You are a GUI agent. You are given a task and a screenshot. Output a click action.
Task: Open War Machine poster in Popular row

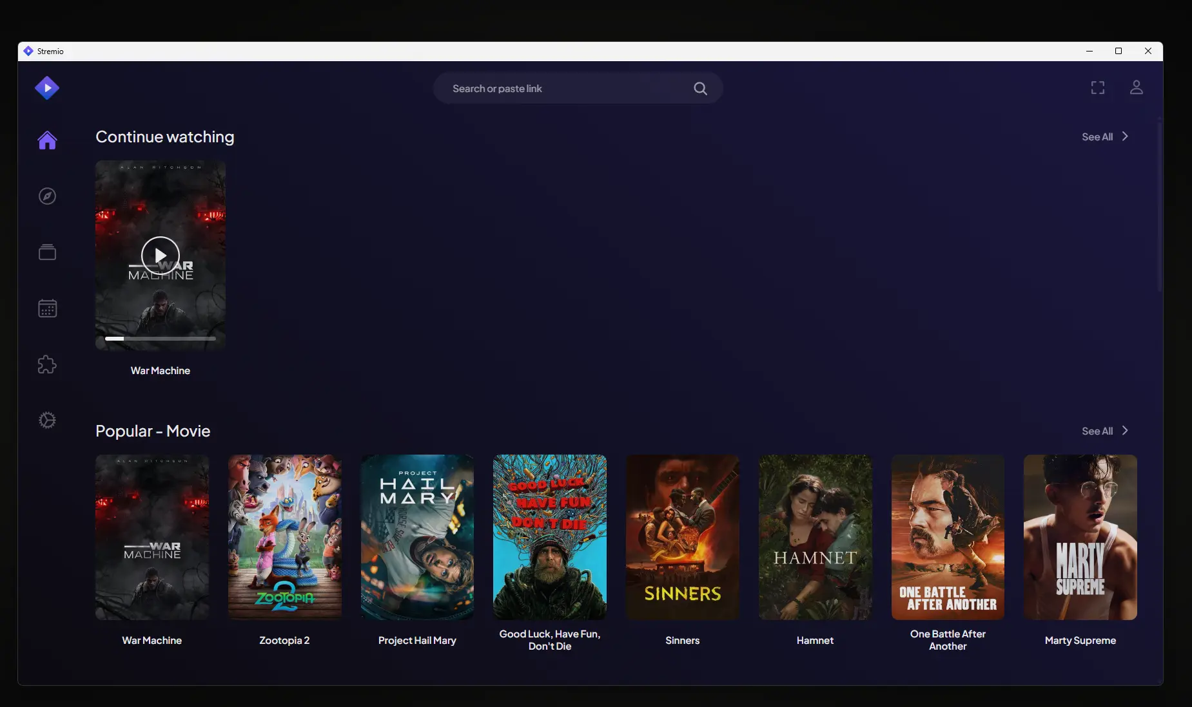coord(152,537)
